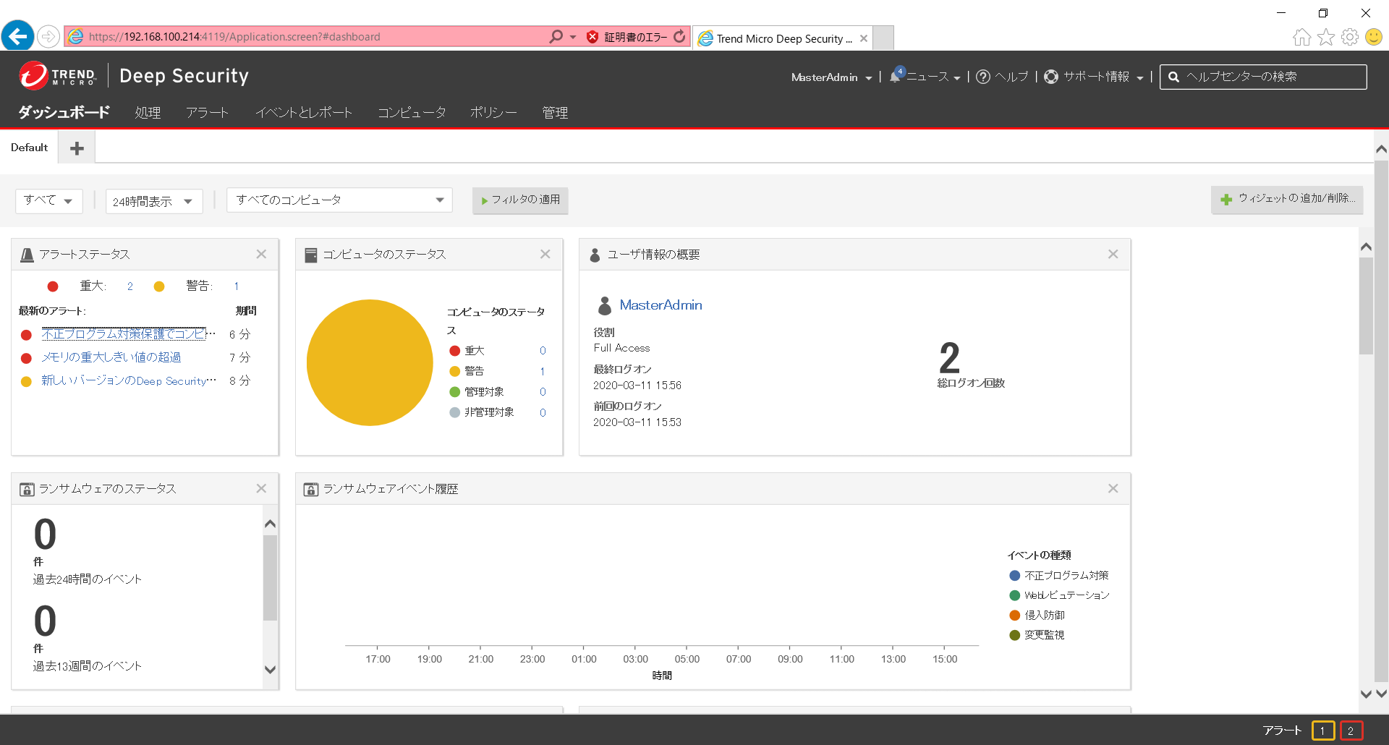Click the サポート情報 globe icon

pyautogui.click(x=1050, y=77)
